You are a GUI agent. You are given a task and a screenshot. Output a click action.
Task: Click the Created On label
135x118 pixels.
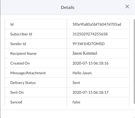(20, 63)
